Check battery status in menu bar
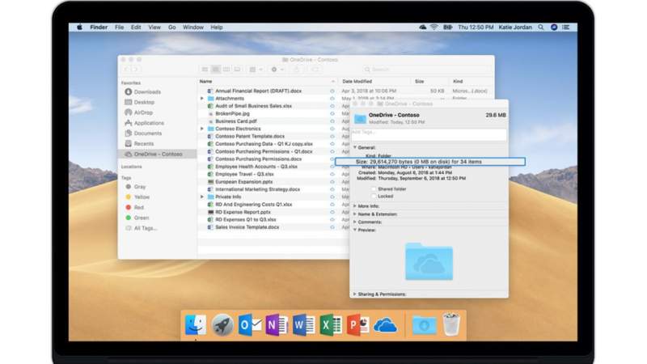 click(x=448, y=28)
